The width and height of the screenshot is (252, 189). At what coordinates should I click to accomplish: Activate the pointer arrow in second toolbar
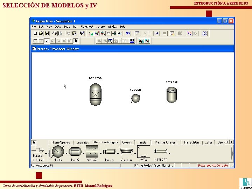tap(76, 41)
